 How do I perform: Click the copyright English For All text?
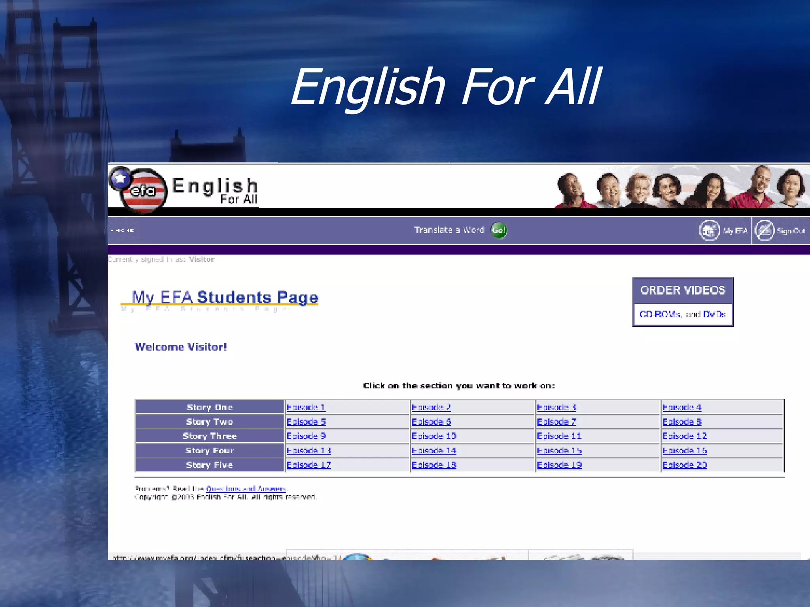pyautogui.click(x=225, y=497)
